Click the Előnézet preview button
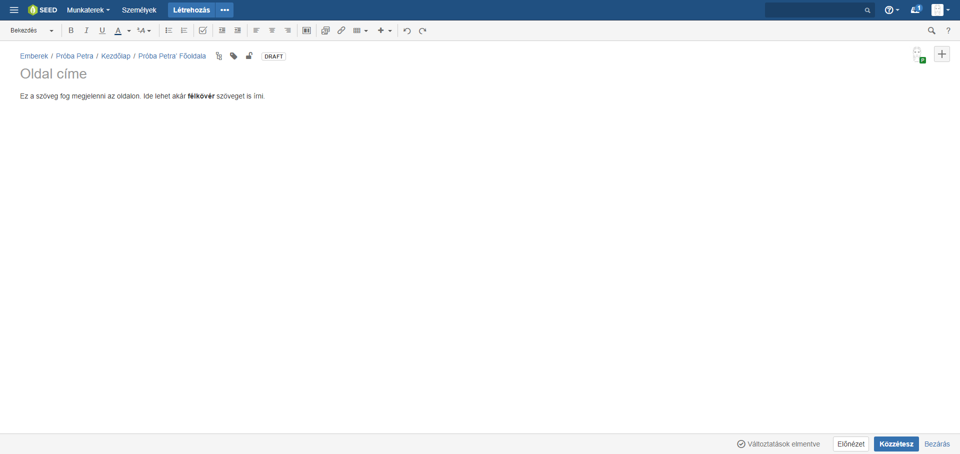This screenshot has width=960, height=454. tap(850, 444)
